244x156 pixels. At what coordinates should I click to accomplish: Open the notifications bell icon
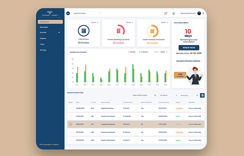[x=173, y=13]
